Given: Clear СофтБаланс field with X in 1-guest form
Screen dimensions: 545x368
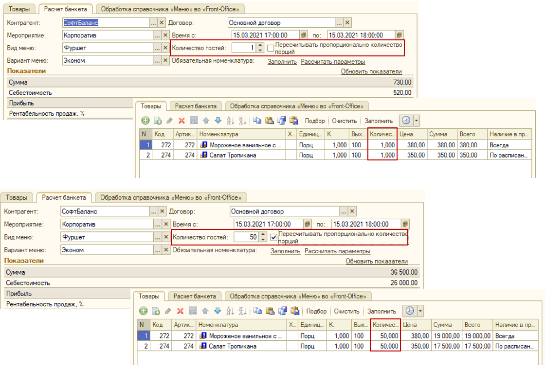Looking at the screenshot, I should click(x=162, y=22).
